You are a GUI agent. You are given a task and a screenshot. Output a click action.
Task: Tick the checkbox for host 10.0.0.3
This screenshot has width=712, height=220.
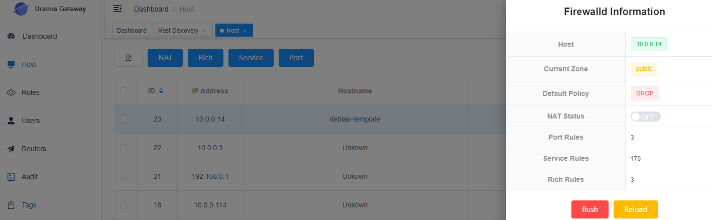pyautogui.click(x=124, y=148)
